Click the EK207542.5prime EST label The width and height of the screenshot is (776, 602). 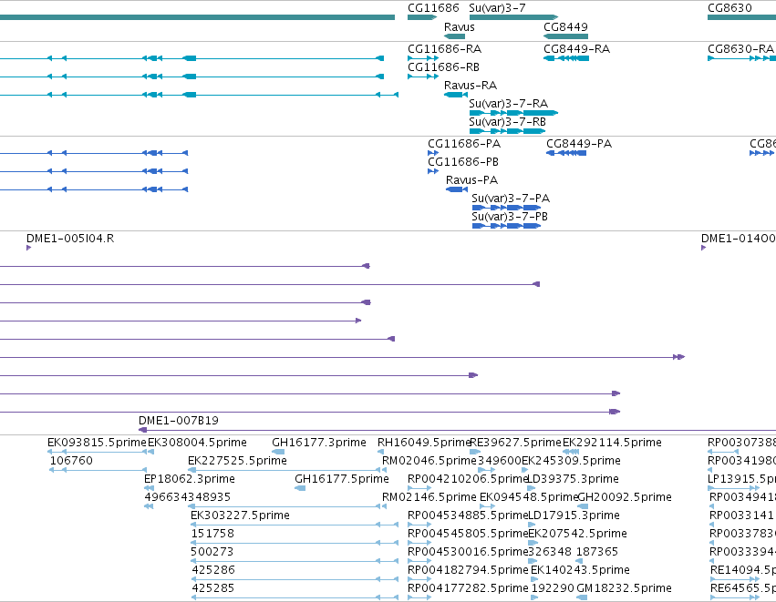pyautogui.click(x=577, y=534)
